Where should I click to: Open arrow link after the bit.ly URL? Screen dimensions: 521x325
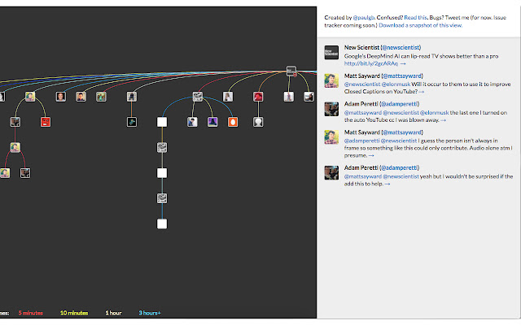coord(403,63)
